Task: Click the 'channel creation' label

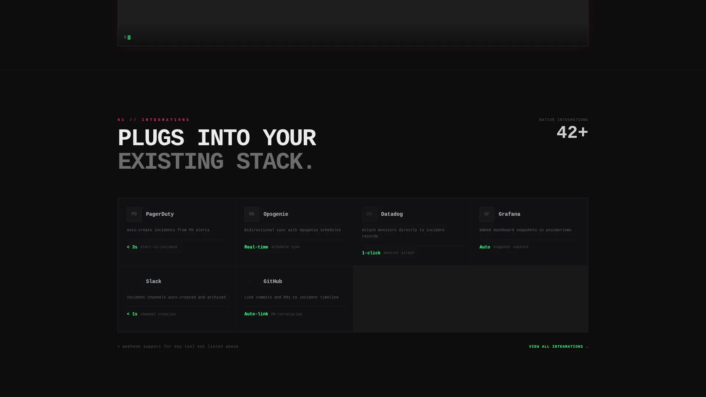Action: click(158, 314)
